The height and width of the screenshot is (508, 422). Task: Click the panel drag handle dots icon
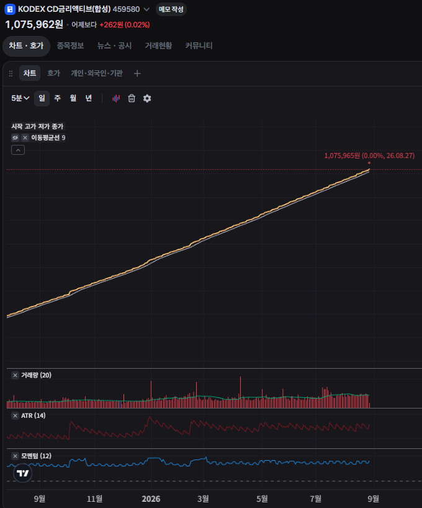11,73
